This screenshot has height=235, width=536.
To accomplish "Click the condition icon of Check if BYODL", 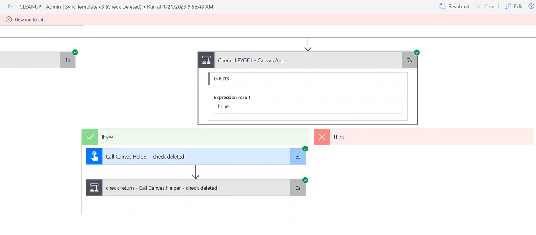I will coord(206,60).
